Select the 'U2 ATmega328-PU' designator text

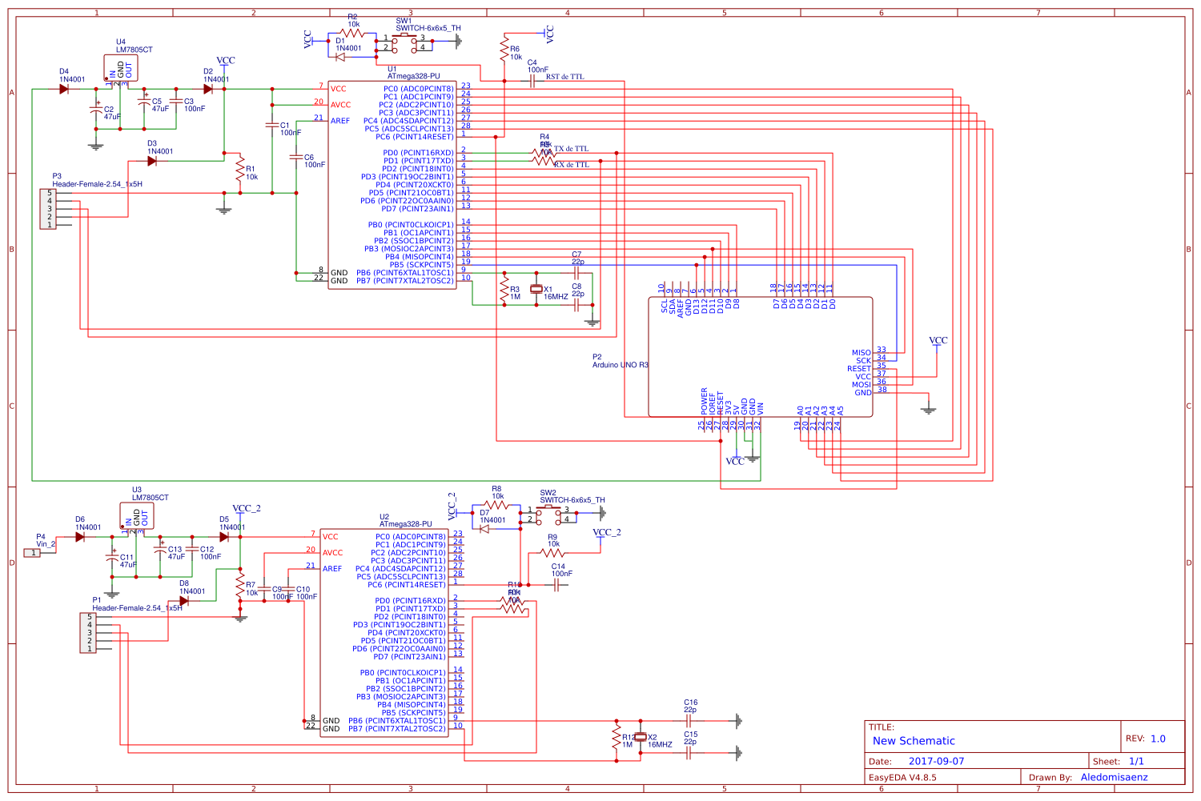[406, 521]
